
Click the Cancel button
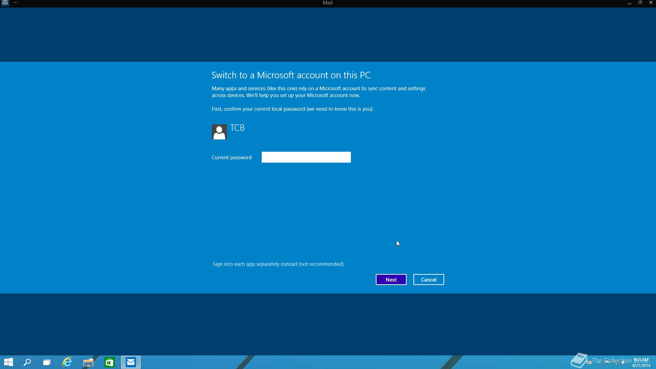point(428,279)
